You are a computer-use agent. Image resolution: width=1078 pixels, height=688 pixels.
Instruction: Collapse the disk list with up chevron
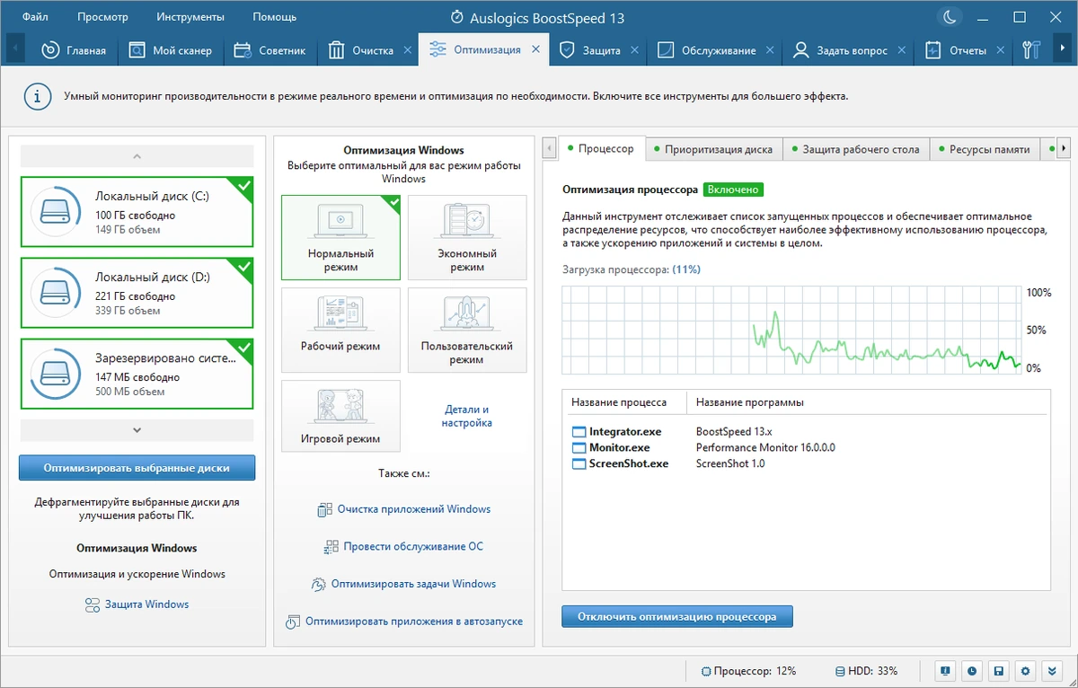[x=137, y=156]
